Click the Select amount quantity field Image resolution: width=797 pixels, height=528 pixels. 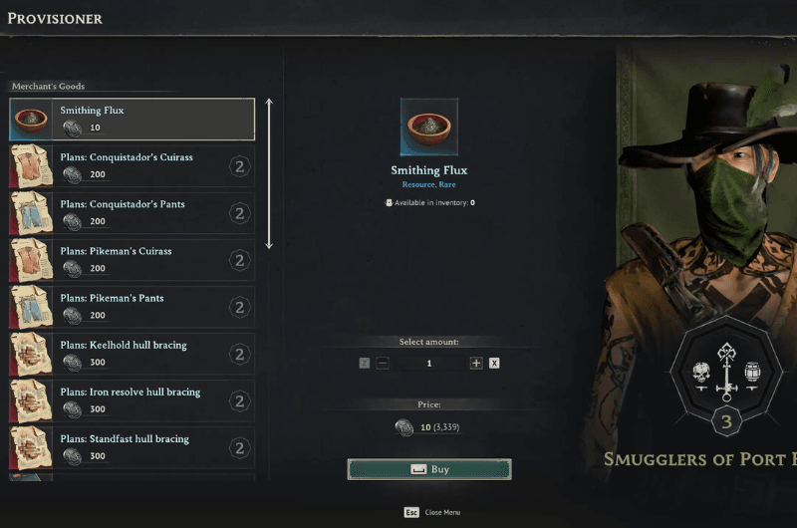[x=429, y=364]
